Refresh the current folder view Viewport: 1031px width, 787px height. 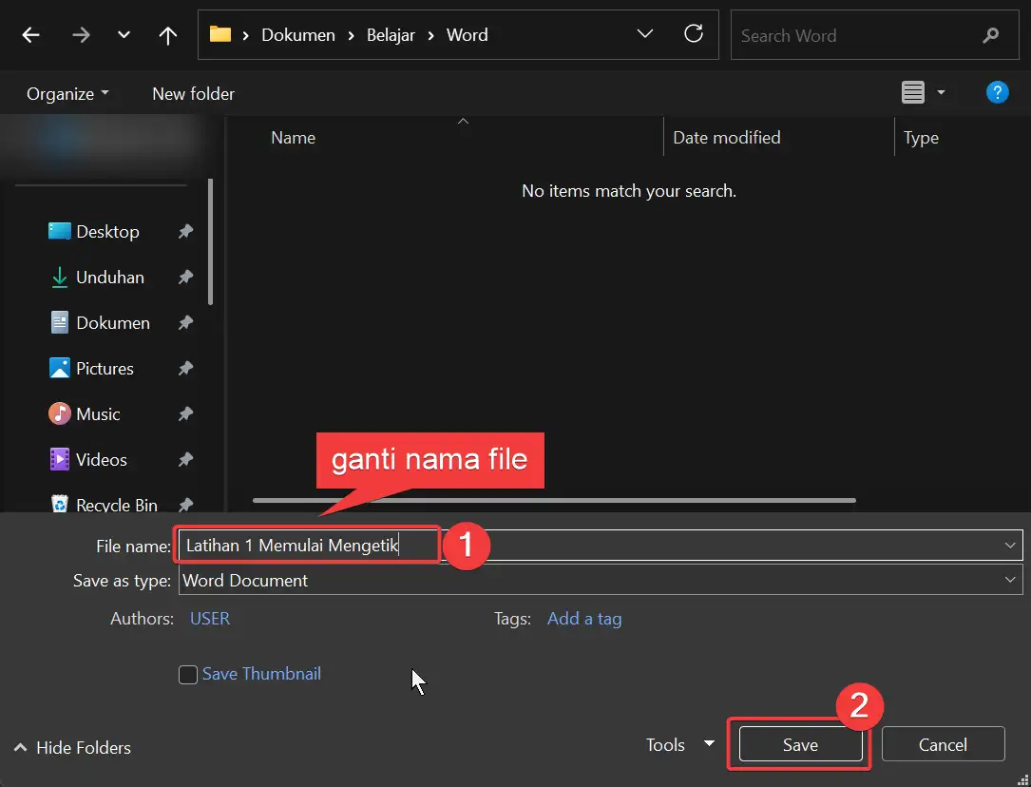pyautogui.click(x=694, y=34)
